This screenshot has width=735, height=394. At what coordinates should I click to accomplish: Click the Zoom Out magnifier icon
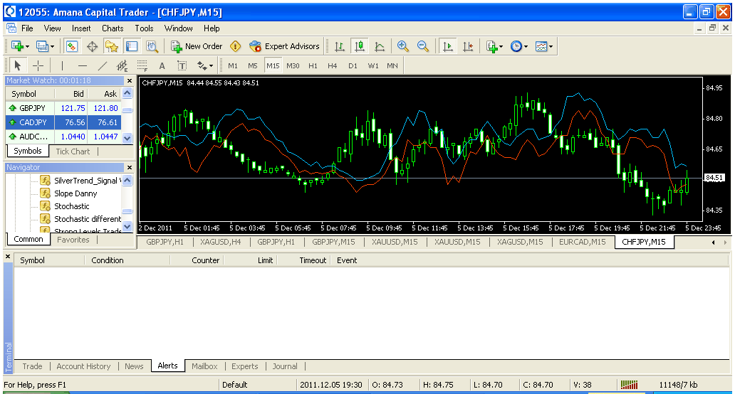coord(423,46)
